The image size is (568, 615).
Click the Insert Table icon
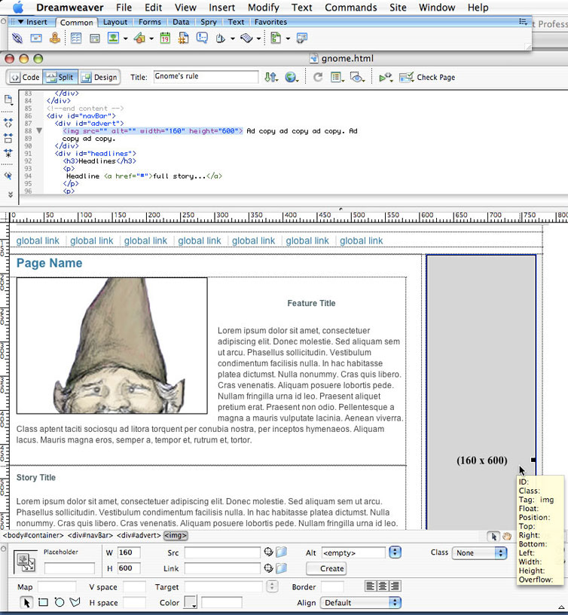(76, 38)
